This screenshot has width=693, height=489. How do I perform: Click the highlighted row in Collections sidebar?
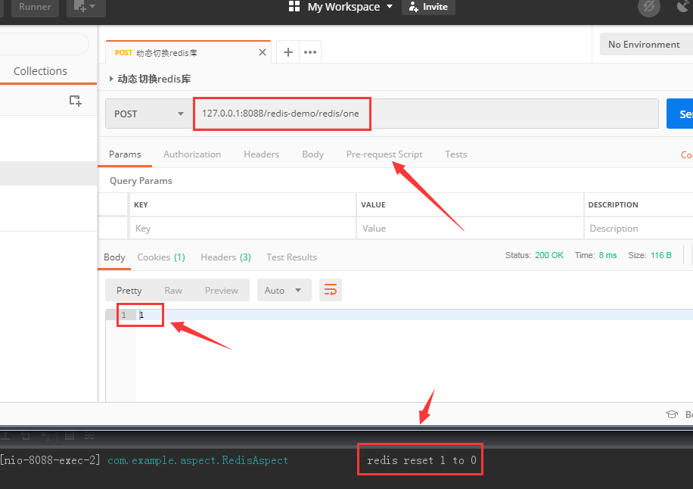(48, 173)
